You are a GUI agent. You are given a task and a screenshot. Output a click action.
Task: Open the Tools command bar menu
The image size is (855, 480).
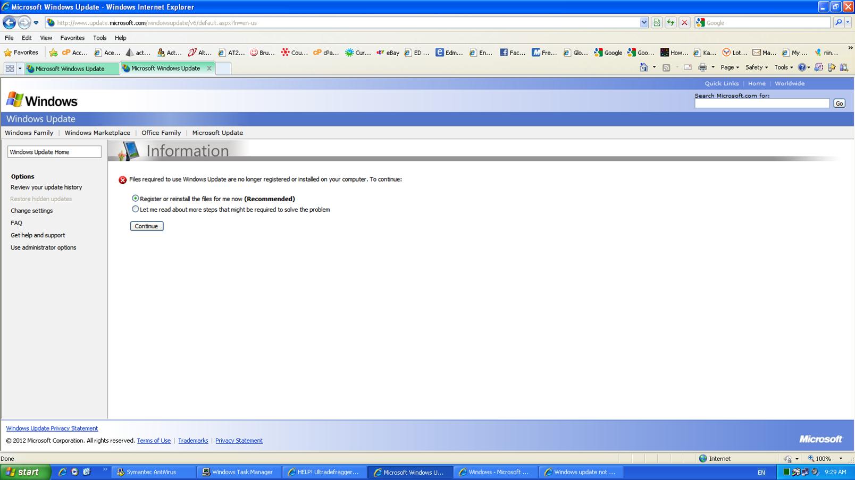(783, 67)
